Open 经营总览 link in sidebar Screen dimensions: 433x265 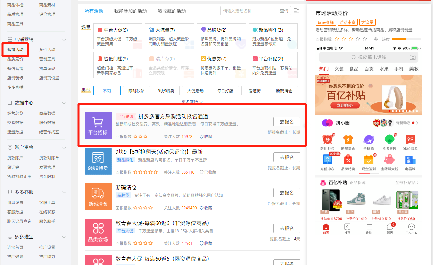15,113
